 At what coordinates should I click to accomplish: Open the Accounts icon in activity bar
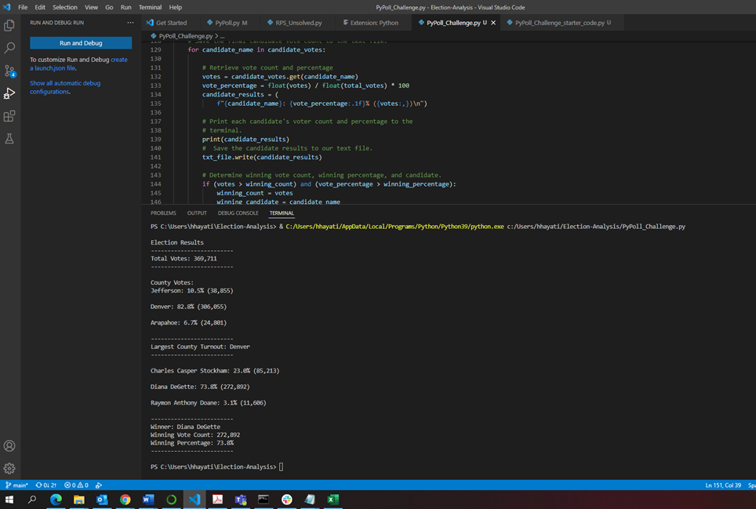(x=9, y=446)
